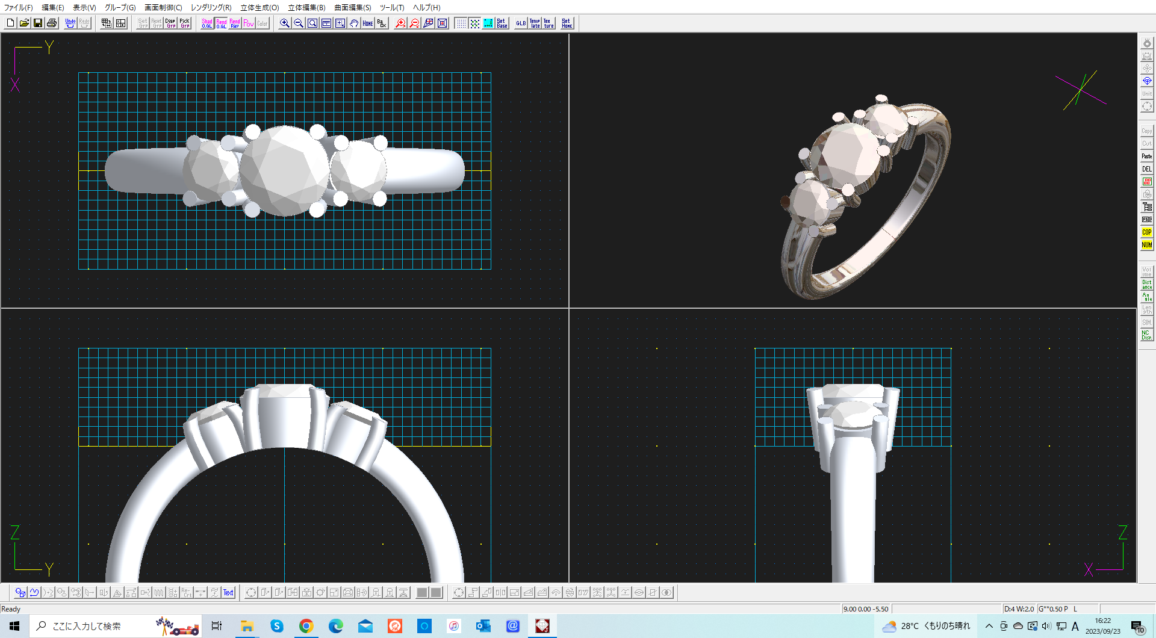This screenshot has height=638, width=1156.
Task: Toggle the yellow NUM button in sidebar
Action: pos(1146,245)
